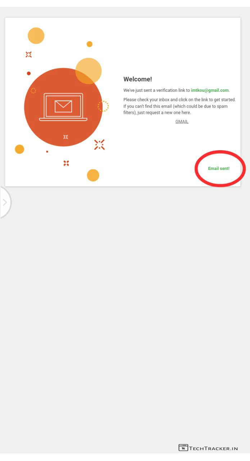Click the envelope on the laptop screen
Viewport: 250px width, 461px height.
63,106
